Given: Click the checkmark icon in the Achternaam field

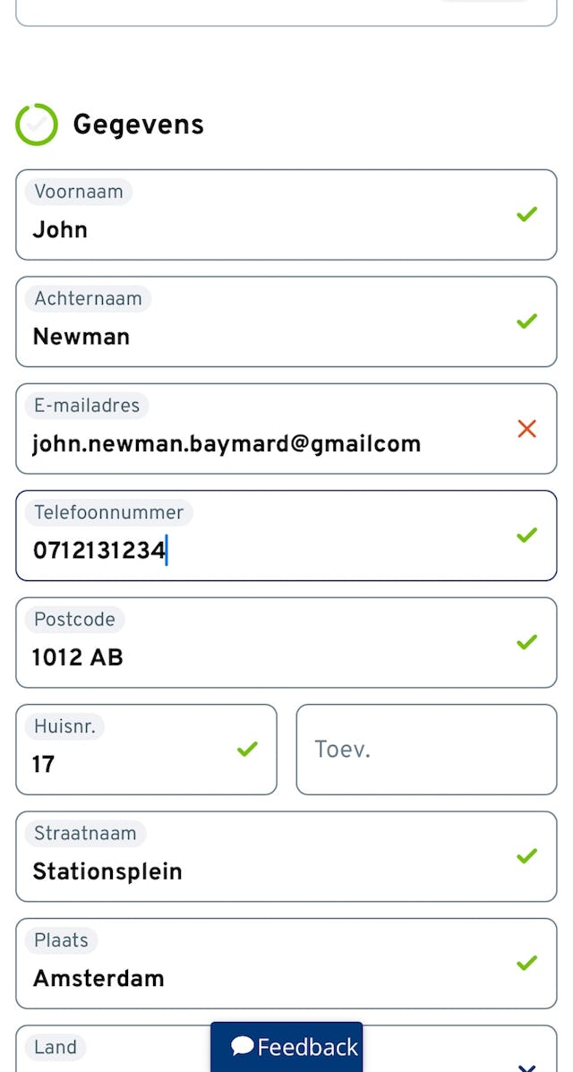Looking at the screenshot, I should click(x=526, y=321).
